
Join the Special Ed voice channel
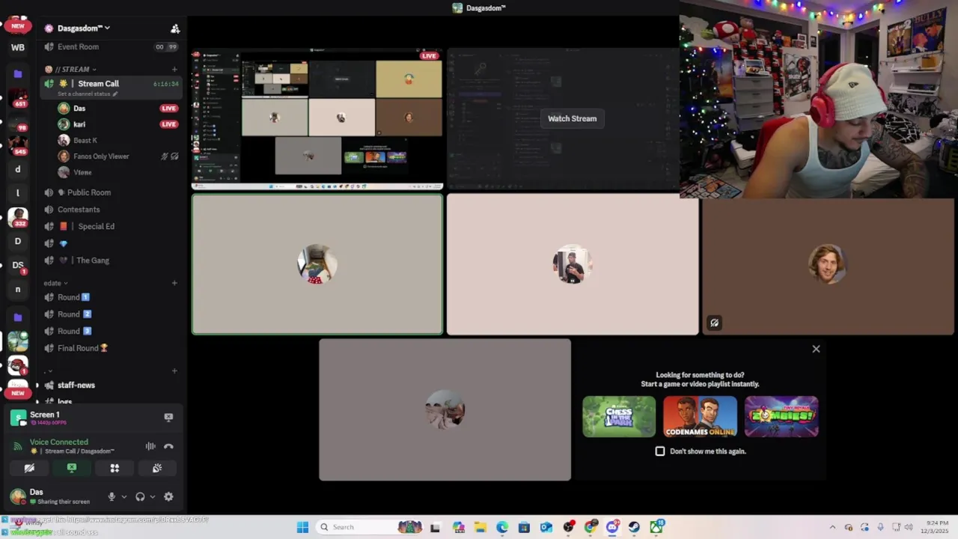click(x=112, y=226)
